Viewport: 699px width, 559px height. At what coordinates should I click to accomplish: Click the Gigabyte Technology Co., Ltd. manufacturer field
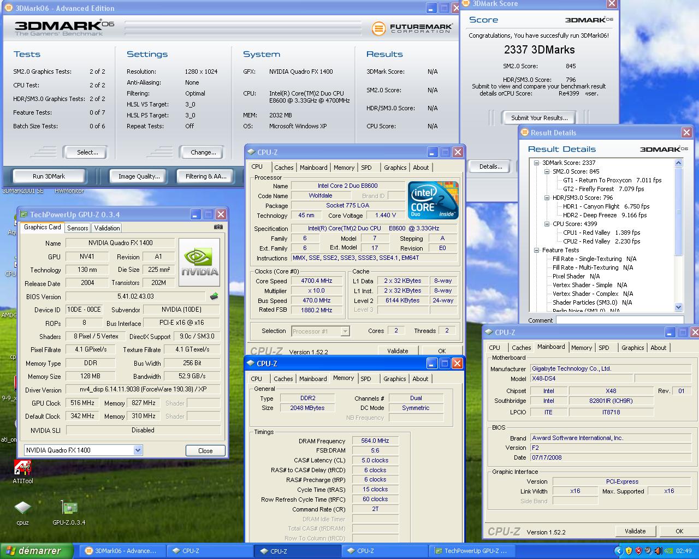(611, 369)
